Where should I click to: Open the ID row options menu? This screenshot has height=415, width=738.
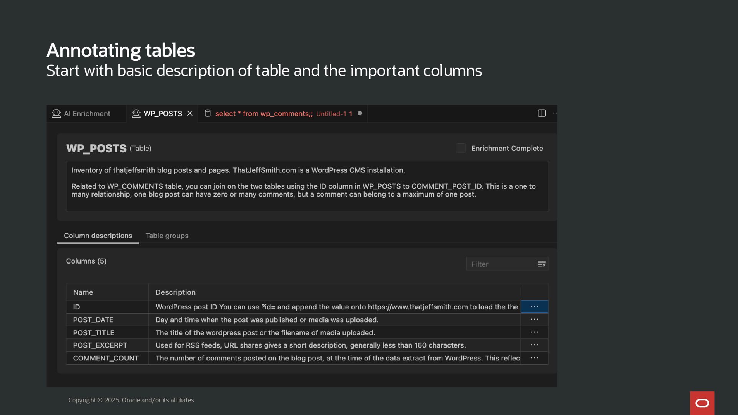point(534,307)
